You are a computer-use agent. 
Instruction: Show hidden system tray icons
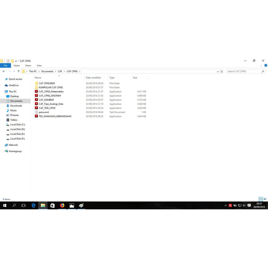(x=226, y=206)
